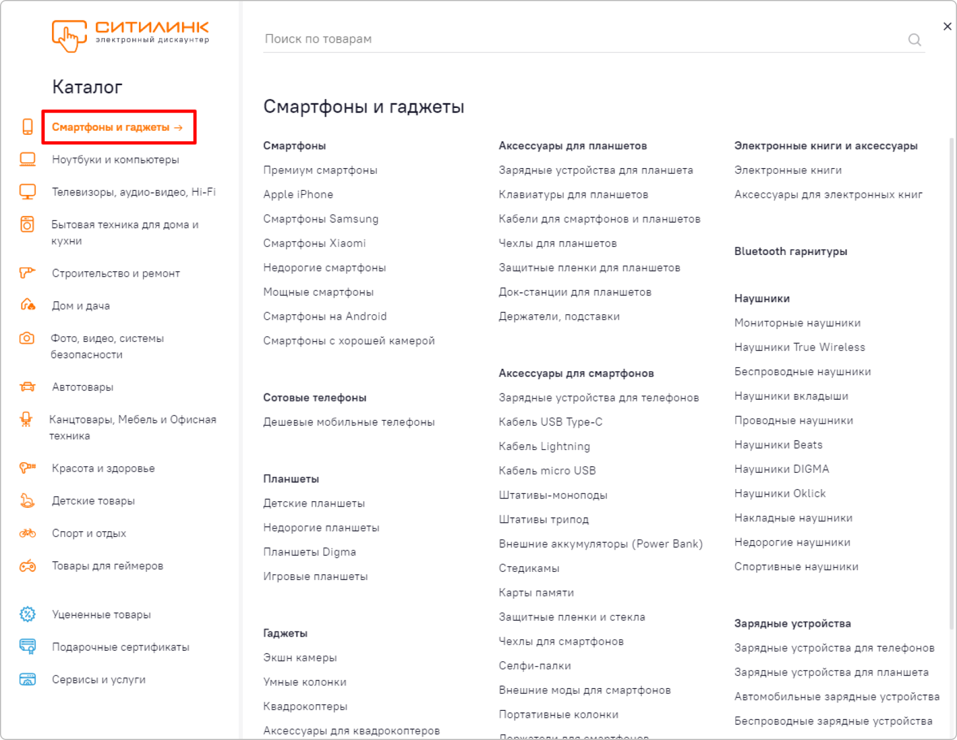
Task: Select Строительство и ремонт category
Action: pyautogui.click(x=116, y=273)
